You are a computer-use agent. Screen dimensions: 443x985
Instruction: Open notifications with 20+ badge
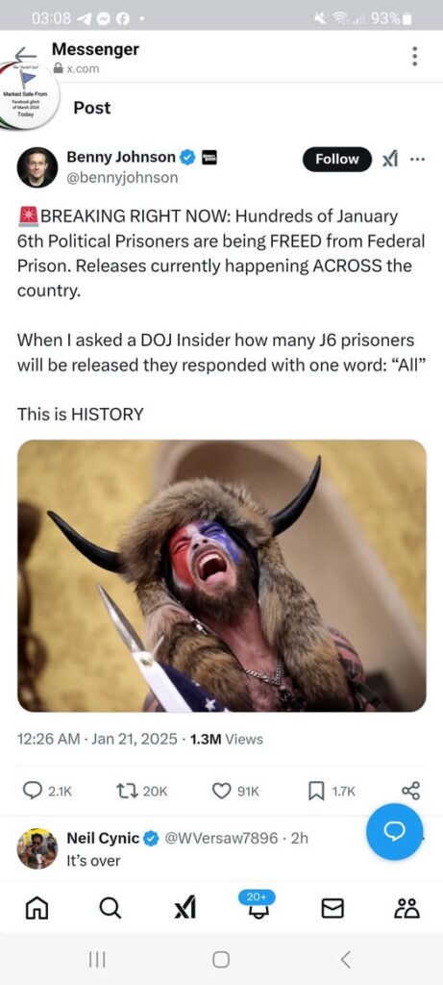[258, 905]
